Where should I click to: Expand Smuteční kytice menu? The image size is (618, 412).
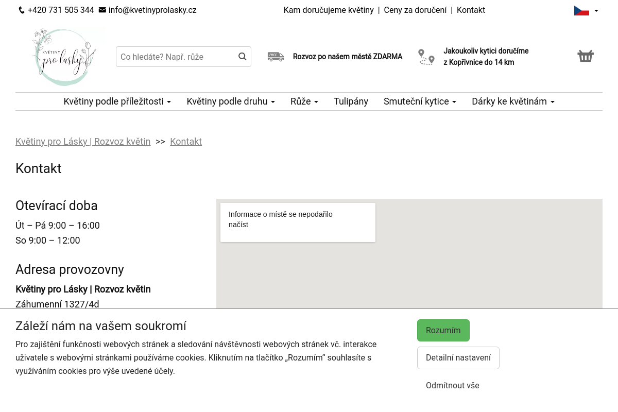click(420, 101)
